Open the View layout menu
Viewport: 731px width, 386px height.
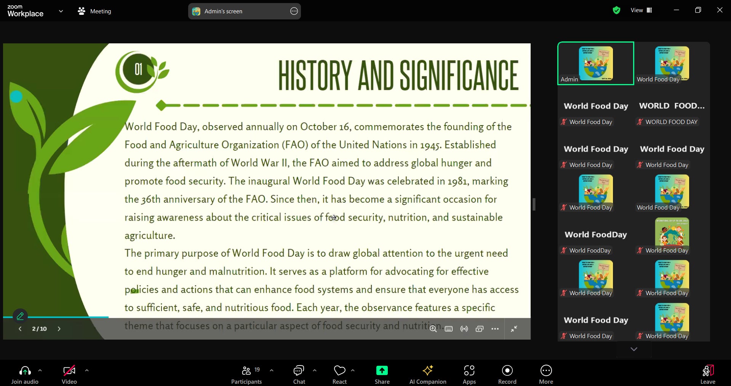[641, 10]
